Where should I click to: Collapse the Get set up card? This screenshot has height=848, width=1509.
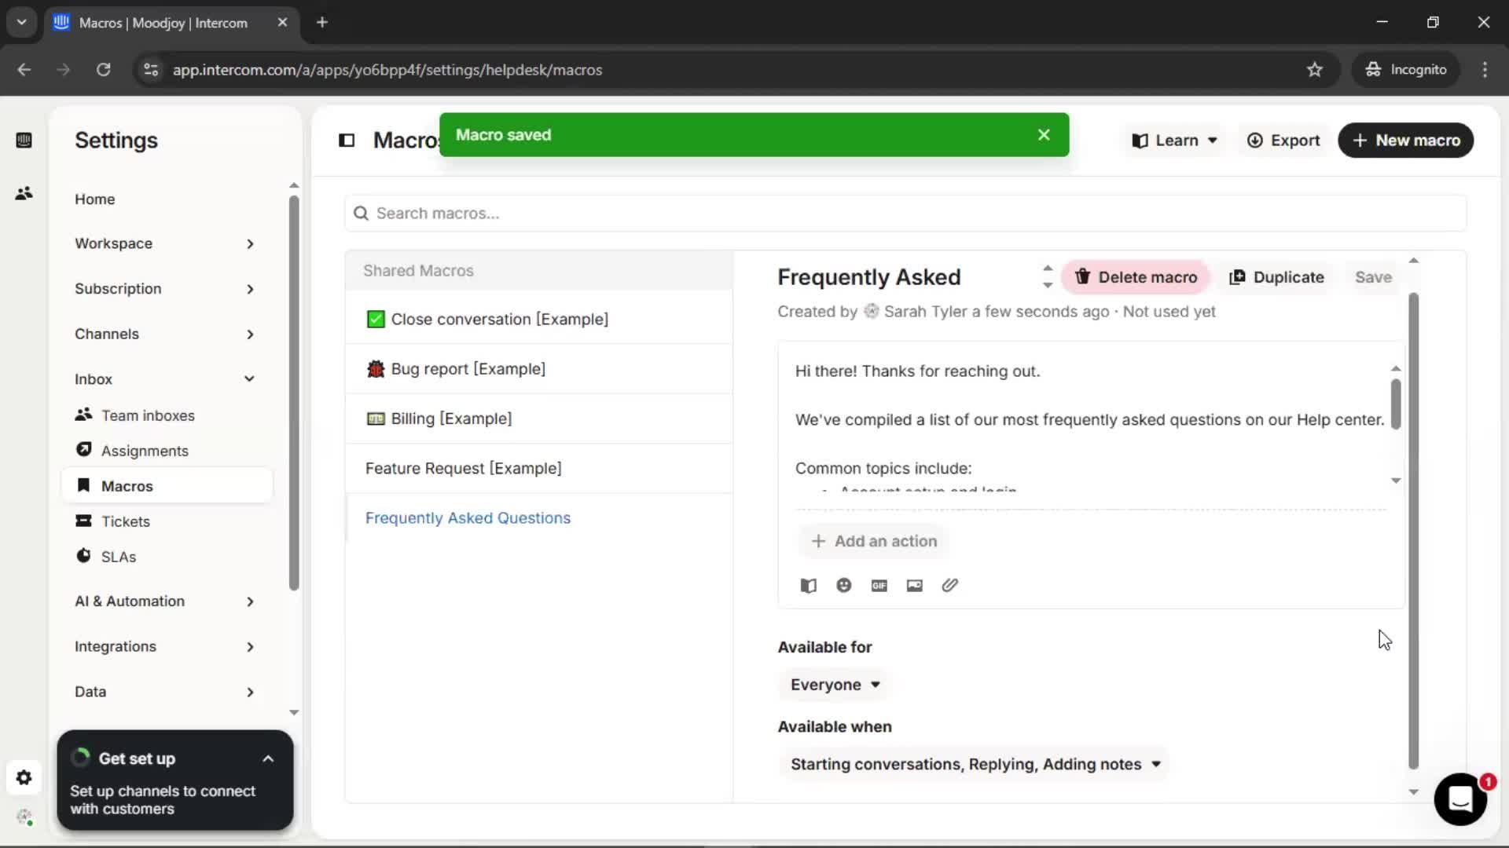268,759
